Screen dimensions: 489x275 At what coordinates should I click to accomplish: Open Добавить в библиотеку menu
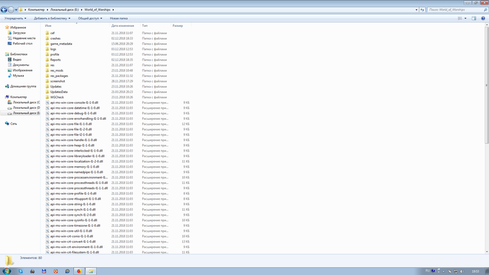click(x=52, y=18)
